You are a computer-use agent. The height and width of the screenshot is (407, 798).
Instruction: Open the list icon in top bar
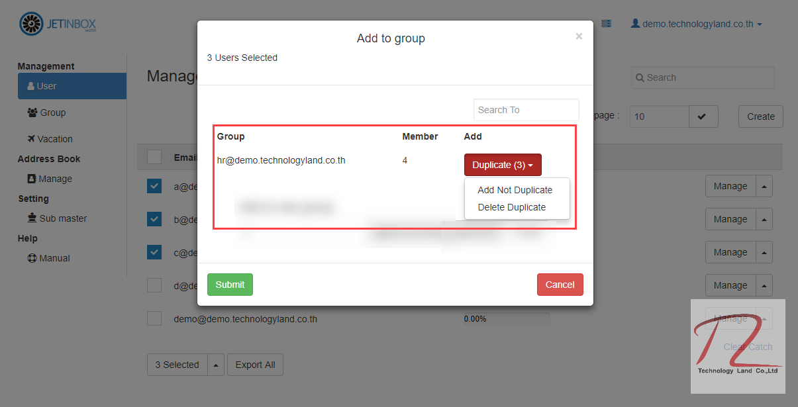pos(606,23)
